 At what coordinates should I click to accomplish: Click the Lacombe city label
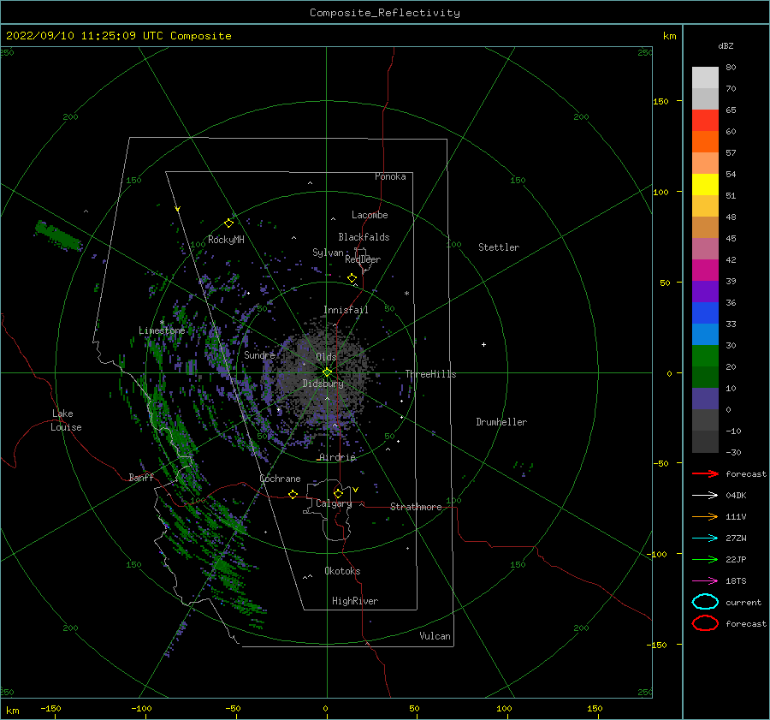point(370,215)
